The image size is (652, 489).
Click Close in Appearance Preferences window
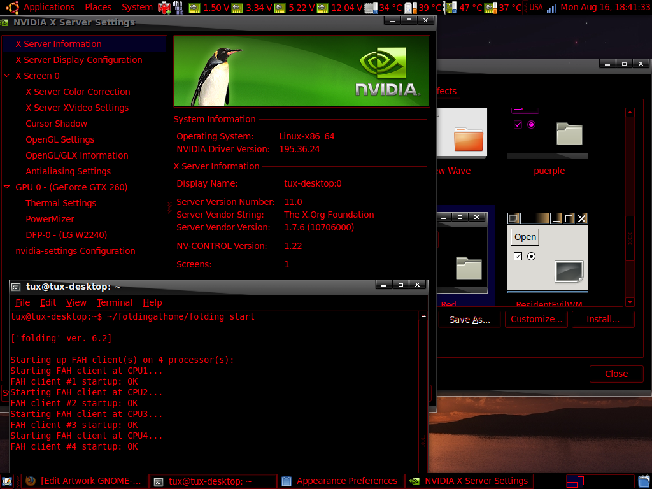coord(616,374)
